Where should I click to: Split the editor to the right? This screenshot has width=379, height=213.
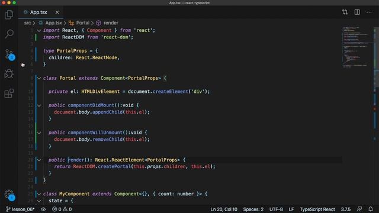[x=357, y=12]
